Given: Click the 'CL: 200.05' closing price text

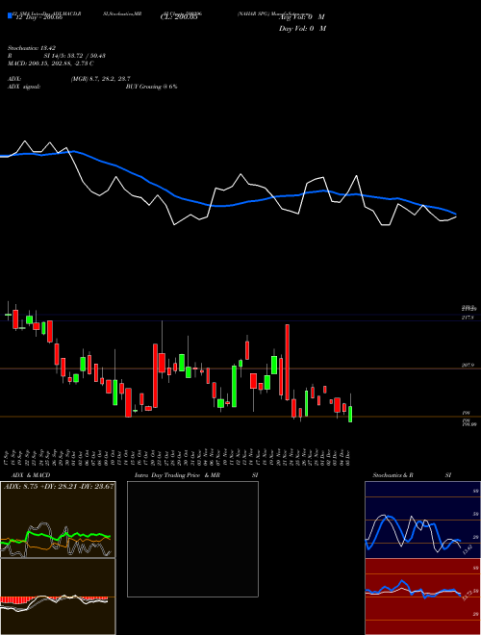Looking at the screenshot, I should pos(179,17).
